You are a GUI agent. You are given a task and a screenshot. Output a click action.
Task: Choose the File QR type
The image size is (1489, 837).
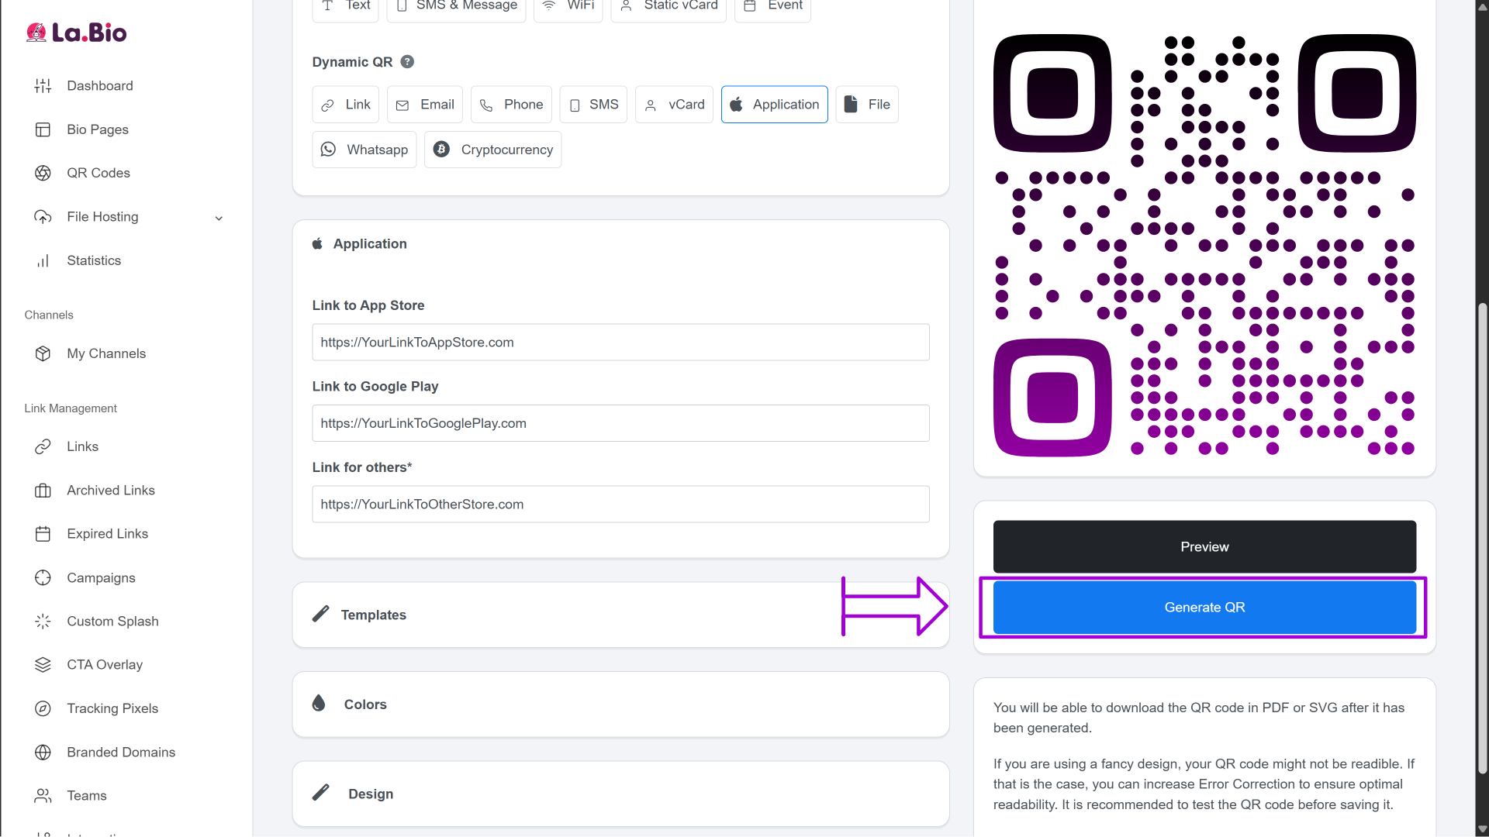866,105
